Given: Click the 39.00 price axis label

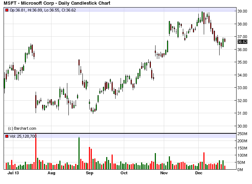Looking at the screenshot, I should click(242, 11).
